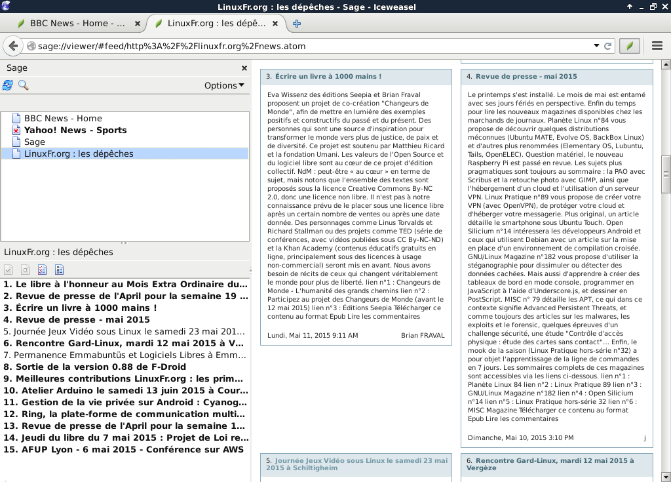This screenshot has width=671, height=482.
Task: Open the hamburger menu
Action: 657,46
